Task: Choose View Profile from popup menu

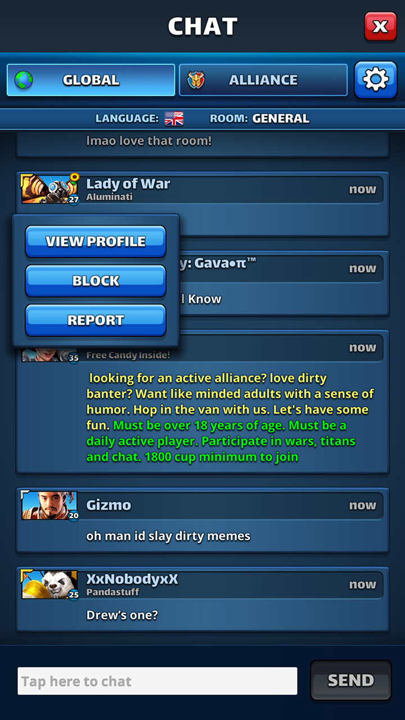Action: [96, 241]
